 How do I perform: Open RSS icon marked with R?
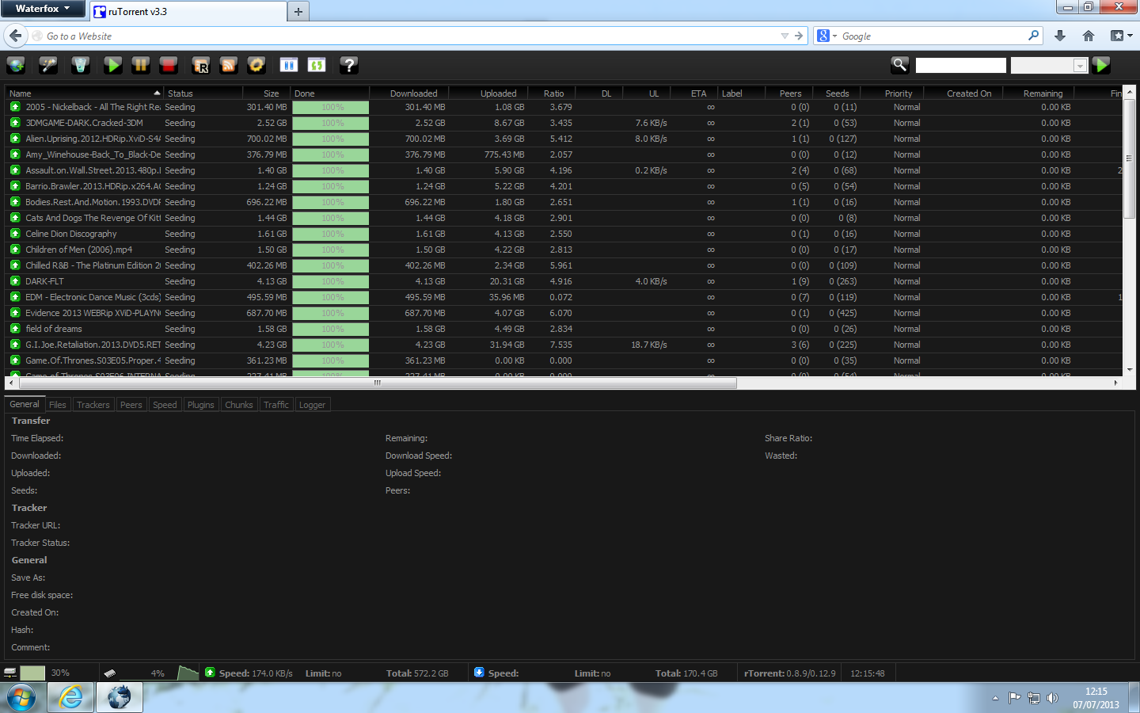[x=201, y=65]
